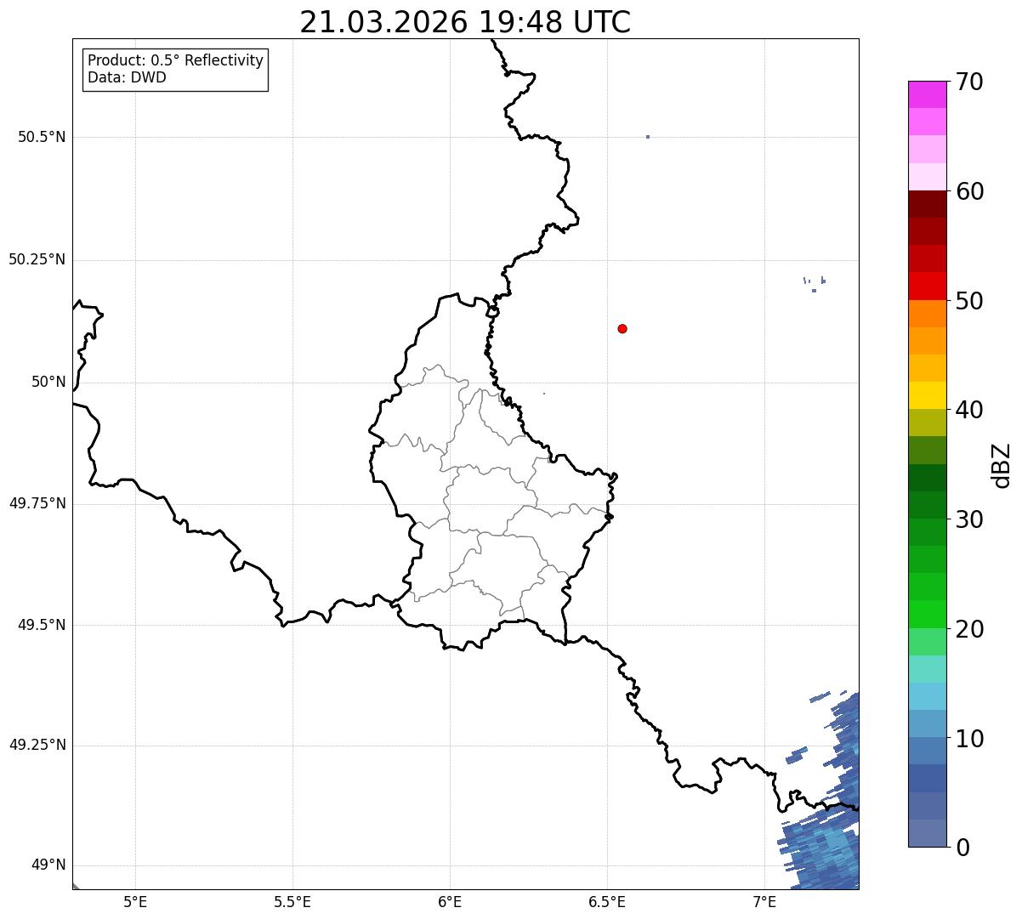1022x919 pixels.
Task: Click the 50.25°N latitude label
Action: (37, 259)
